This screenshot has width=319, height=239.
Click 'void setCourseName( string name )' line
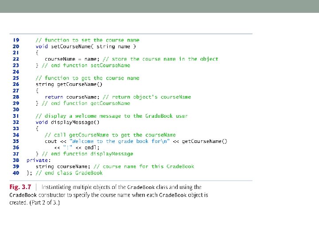[86, 46]
